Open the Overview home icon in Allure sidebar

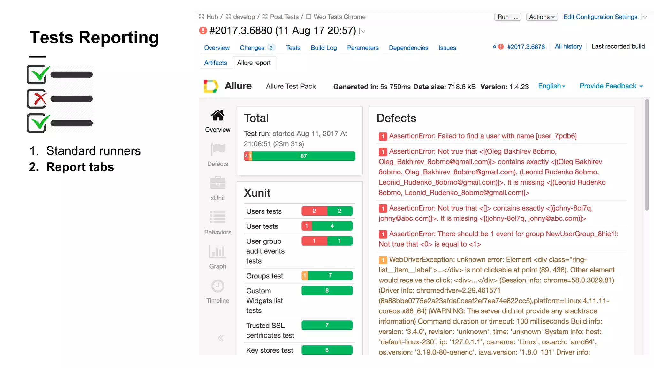(x=217, y=115)
